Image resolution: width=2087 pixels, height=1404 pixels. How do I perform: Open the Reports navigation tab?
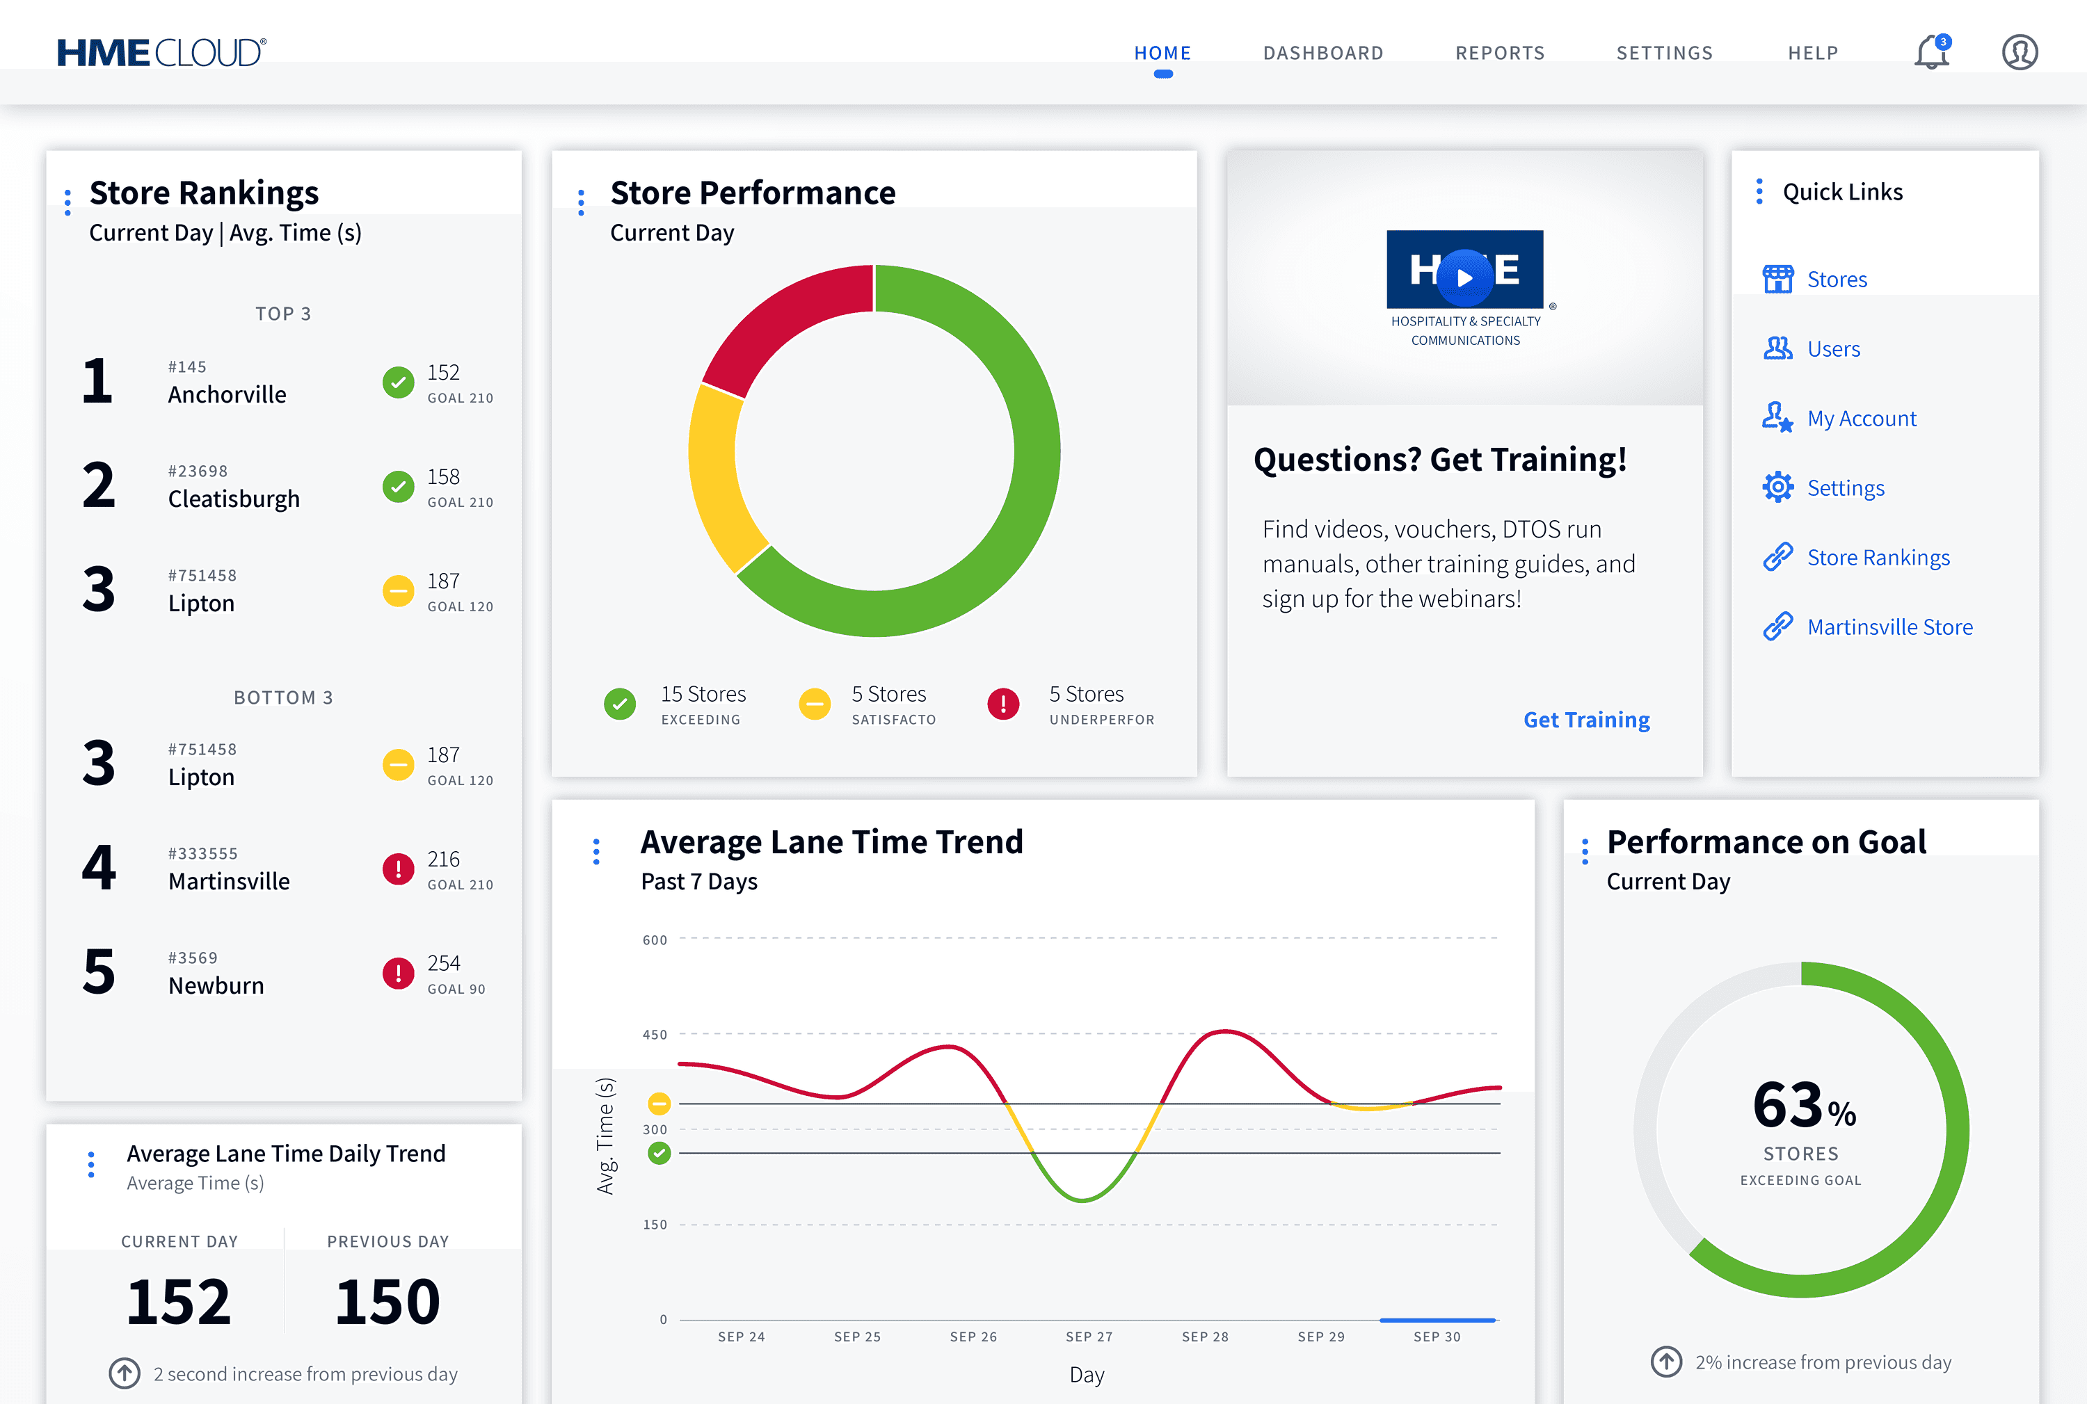click(x=1499, y=53)
